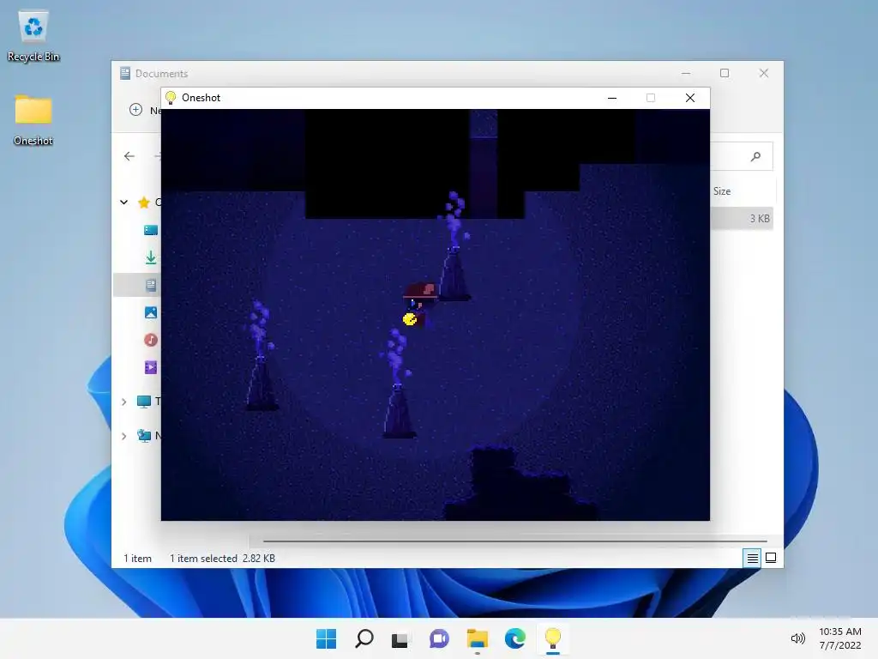The height and width of the screenshot is (659, 878).
Task: Open Pictures in the navigation sidebar
Action: [151, 312]
